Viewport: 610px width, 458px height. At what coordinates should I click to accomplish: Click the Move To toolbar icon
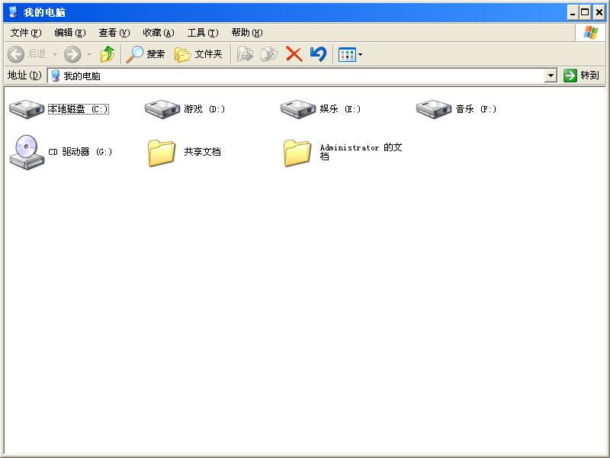tap(245, 54)
